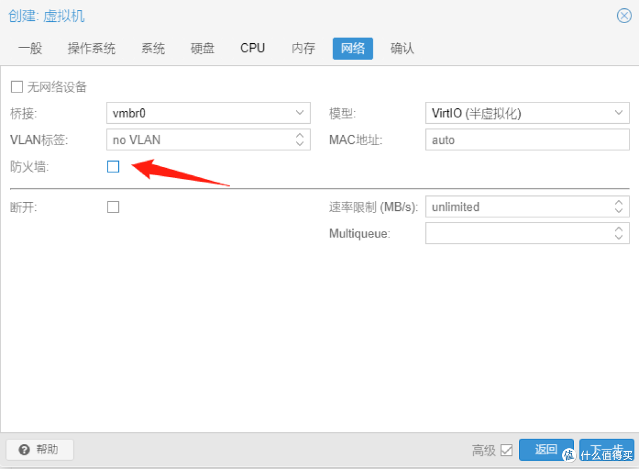Select the CPU tab

click(x=253, y=49)
